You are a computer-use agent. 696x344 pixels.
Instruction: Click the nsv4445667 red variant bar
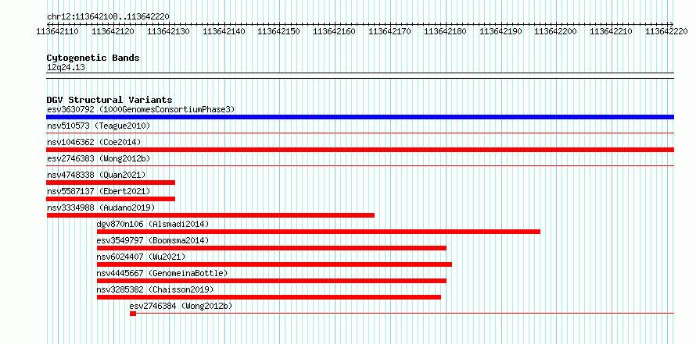pyautogui.click(x=271, y=281)
